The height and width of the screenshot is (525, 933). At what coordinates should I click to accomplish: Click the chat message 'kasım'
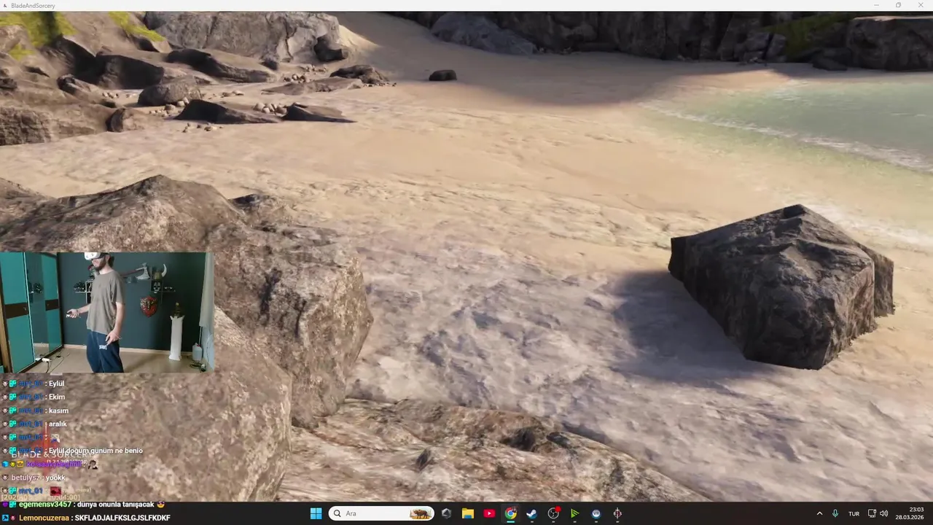tap(58, 411)
